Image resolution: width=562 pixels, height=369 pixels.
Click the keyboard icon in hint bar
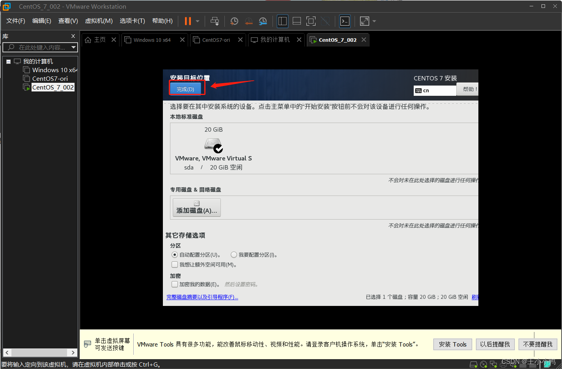(87, 344)
